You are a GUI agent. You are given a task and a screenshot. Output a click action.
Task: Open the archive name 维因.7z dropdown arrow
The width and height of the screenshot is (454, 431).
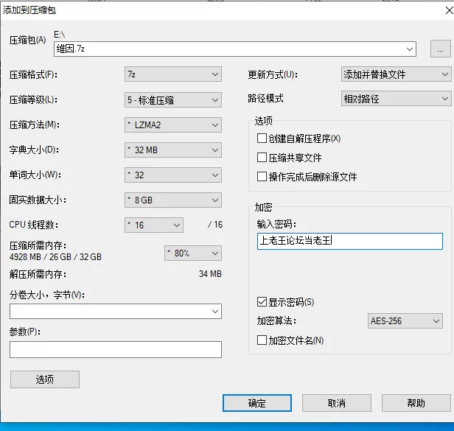[410, 49]
